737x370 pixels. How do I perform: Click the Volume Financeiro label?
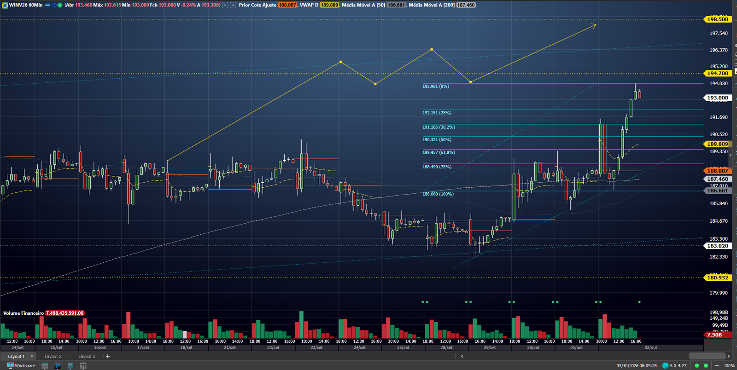click(23, 313)
